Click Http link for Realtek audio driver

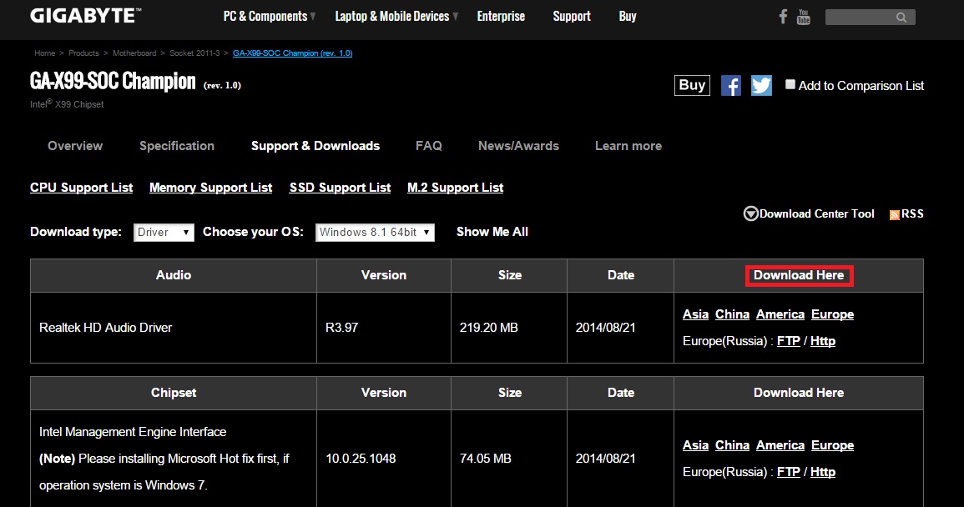[x=823, y=341]
